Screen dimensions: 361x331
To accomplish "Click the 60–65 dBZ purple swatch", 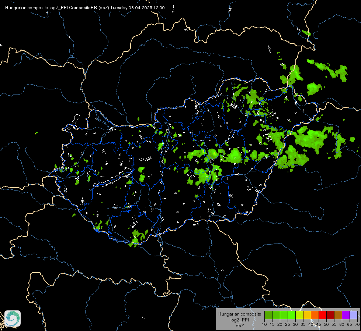I will tap(346, 315).
